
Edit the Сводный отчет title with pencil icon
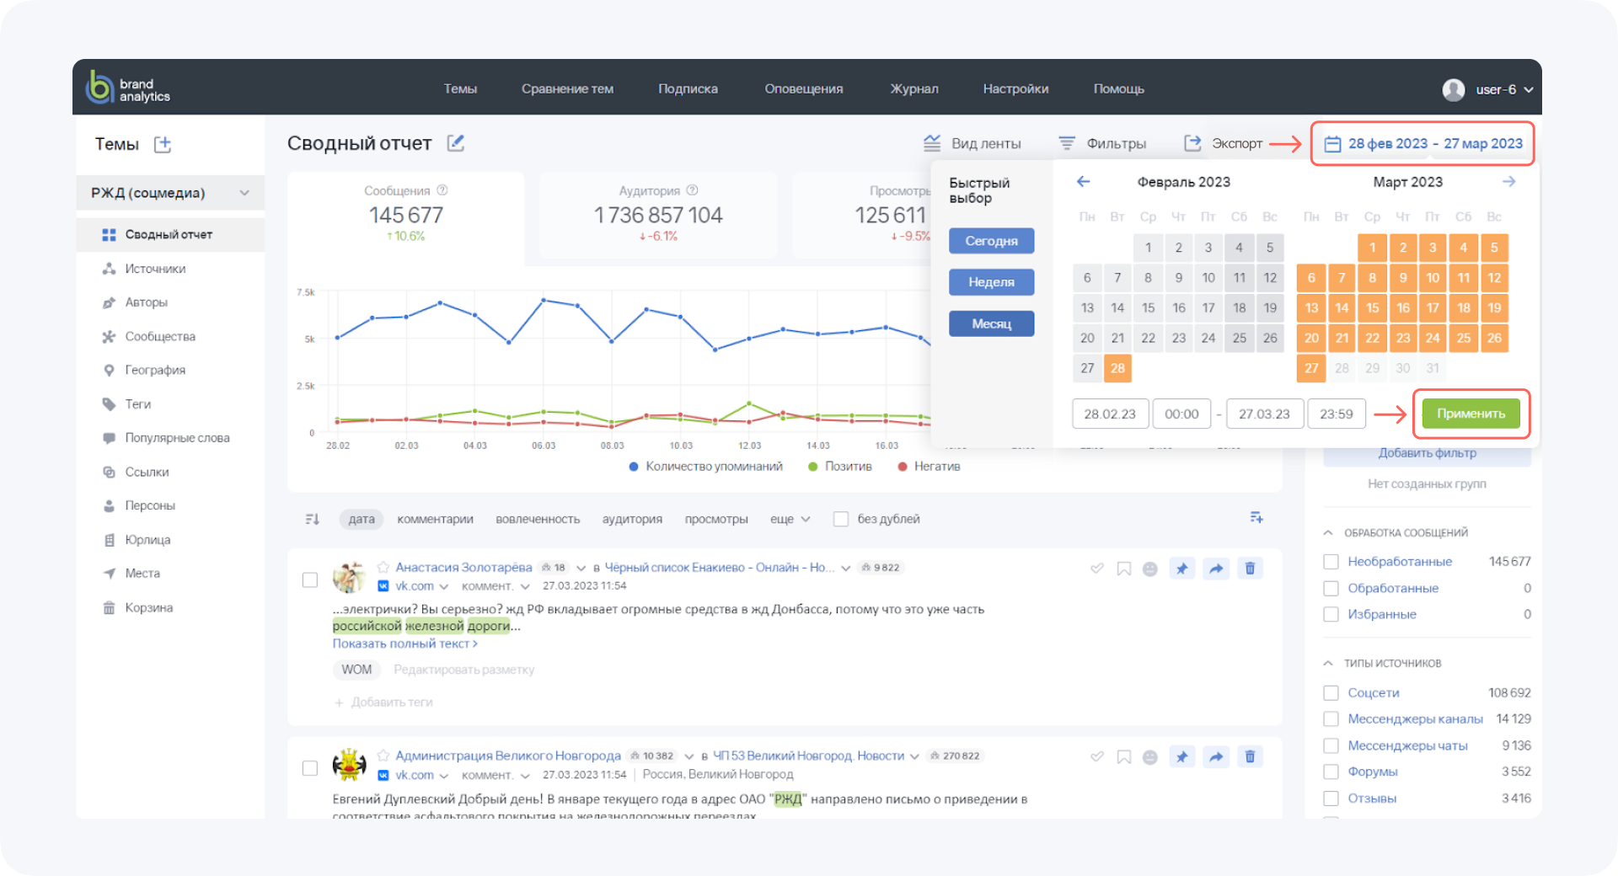(456, 143)
